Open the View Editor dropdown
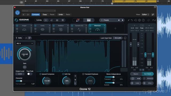The image size is (171, 96). pyautogui.click(x=145, y=14)
